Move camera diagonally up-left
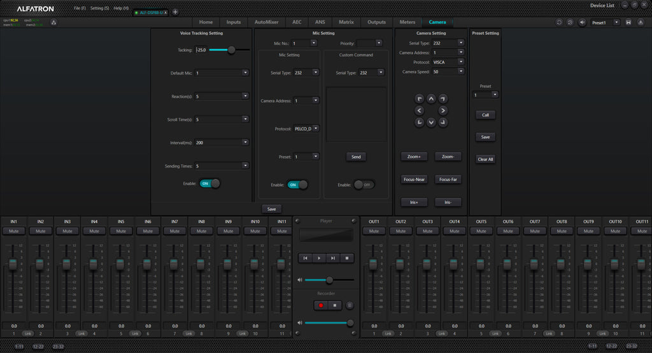The height and width of the screenshot is (353, 652). pyautogui.click(x=419, y=99)
